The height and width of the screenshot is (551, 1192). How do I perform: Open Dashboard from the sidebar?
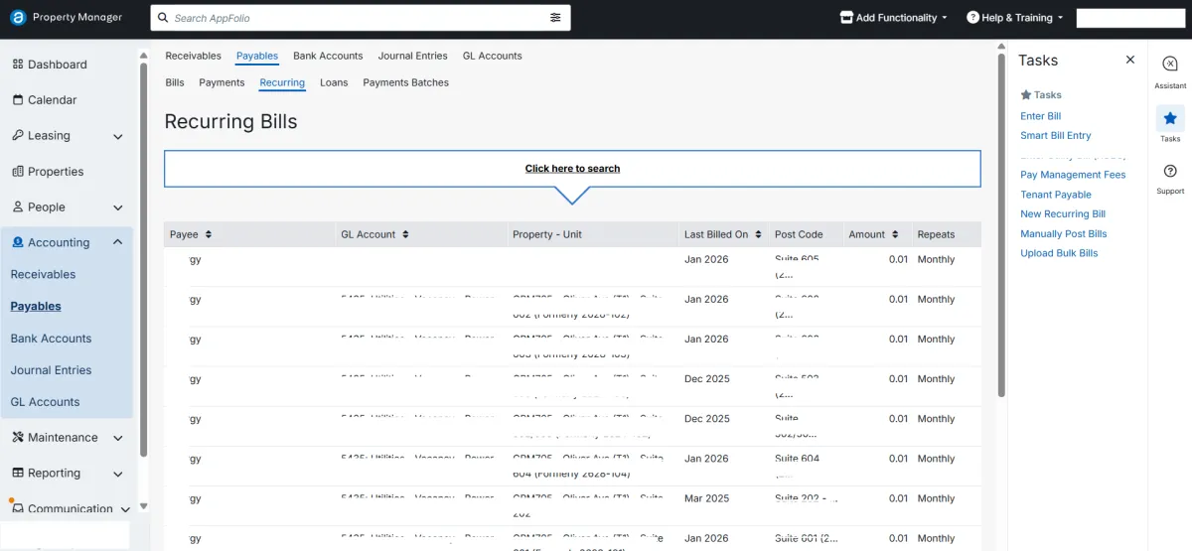pyautogui.click(x=57, y=65)
